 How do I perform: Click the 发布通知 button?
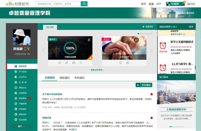(144, 85)
